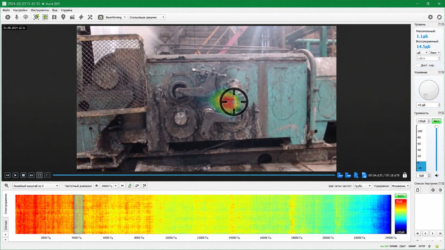Open the Beamforming mode dropdown
This screenshot has width=445, height=250.
[116, 17]
